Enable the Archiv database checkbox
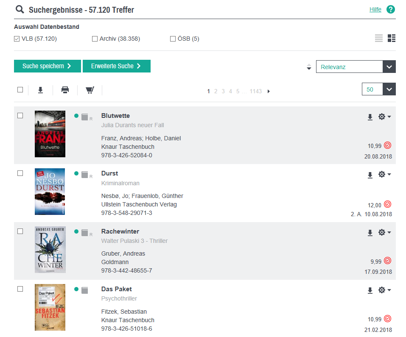 (95, 39)
